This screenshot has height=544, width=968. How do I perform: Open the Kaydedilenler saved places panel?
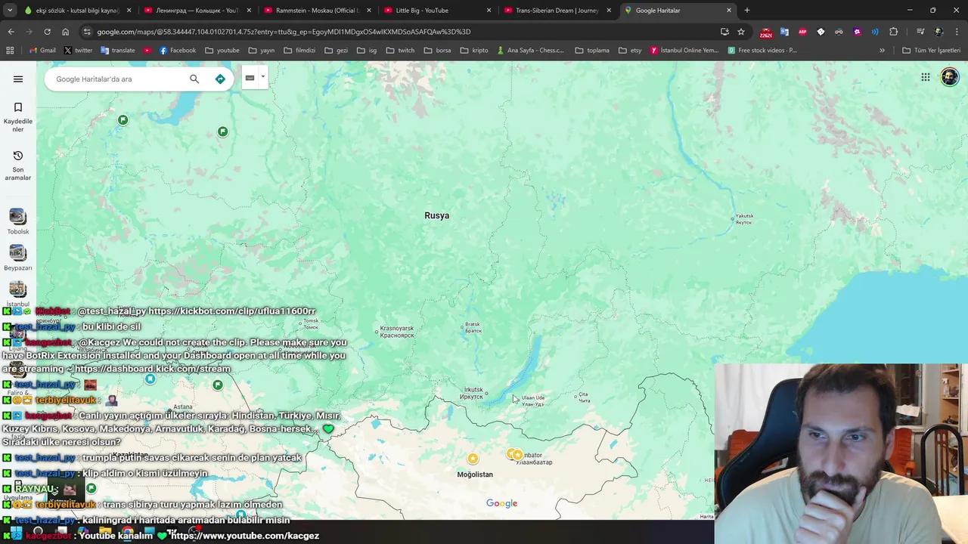coord(18,117)
